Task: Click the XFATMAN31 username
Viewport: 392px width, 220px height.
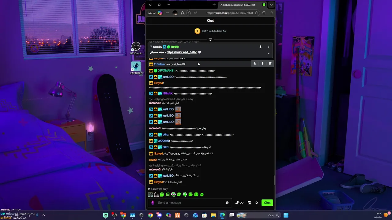Action: (166, 71)
